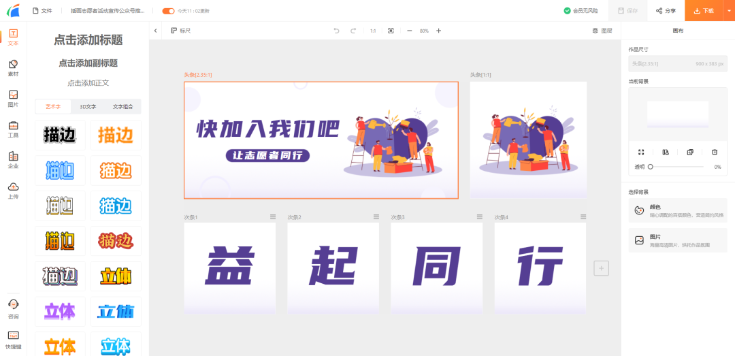Select the yellow 立体 text style
Screen dimensions: 735x356
(x=116, y=276)
